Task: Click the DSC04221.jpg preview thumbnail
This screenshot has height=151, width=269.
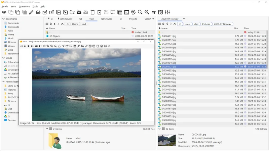Action: click(167, 140)
